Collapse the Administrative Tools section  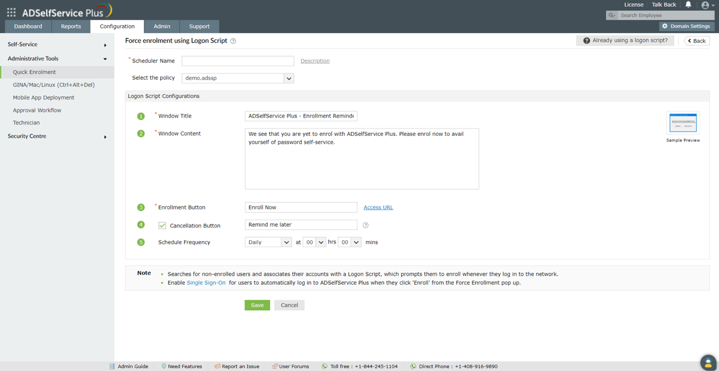tap(57, 59)
